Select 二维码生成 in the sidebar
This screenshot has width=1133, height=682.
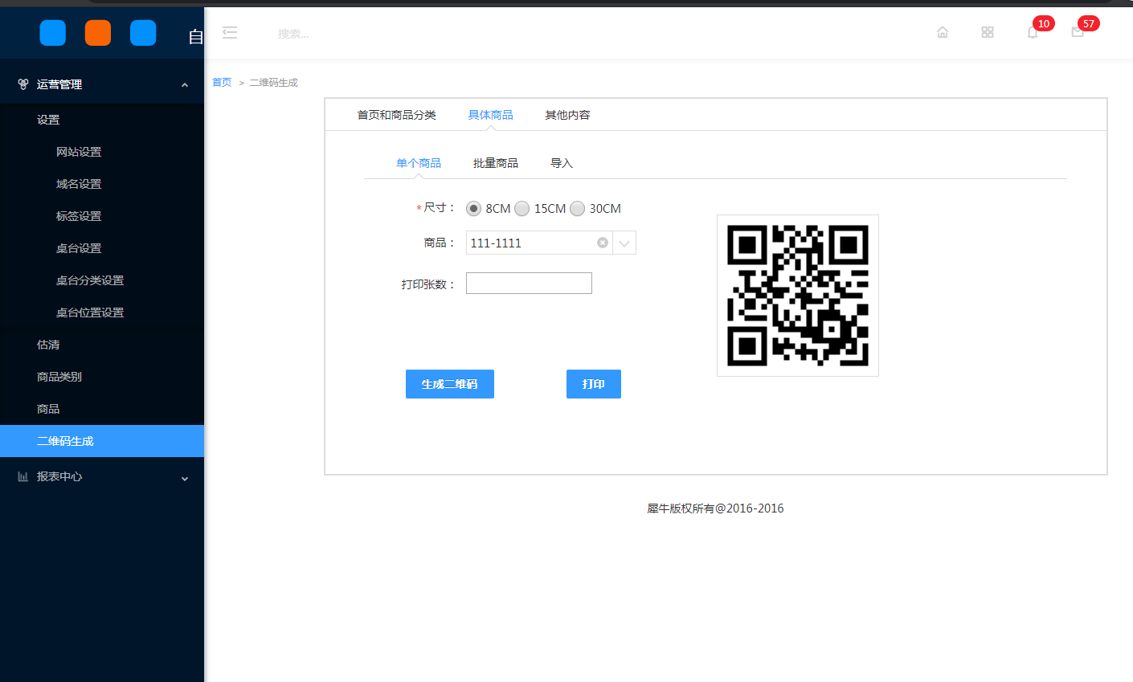pyautogui.click(x=102, y=441)
